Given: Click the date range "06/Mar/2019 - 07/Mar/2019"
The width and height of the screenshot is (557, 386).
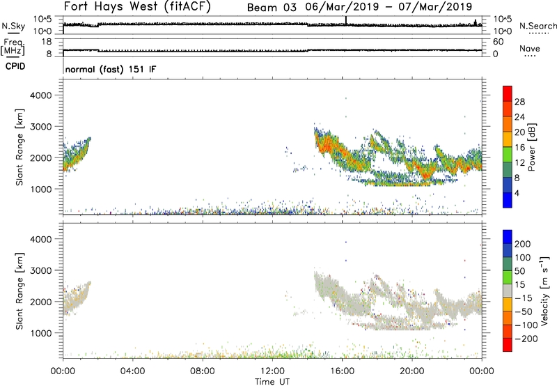Looking at the screenshot, I should (389, 7).
